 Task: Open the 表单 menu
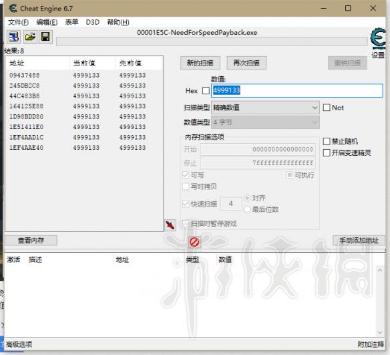pyautogui.click(x=71, y=22)
